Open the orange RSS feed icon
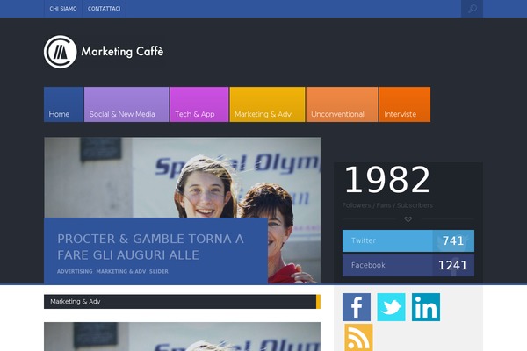Viewport: 527px width, 351px height. click(358, 338)
